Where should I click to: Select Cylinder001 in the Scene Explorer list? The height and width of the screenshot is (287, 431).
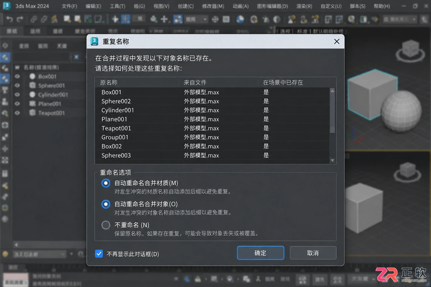click(x=53, y=95)
